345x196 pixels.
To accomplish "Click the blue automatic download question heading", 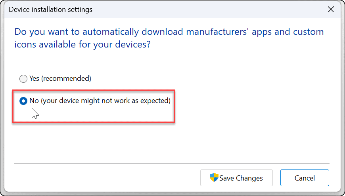I will point(169,38).
